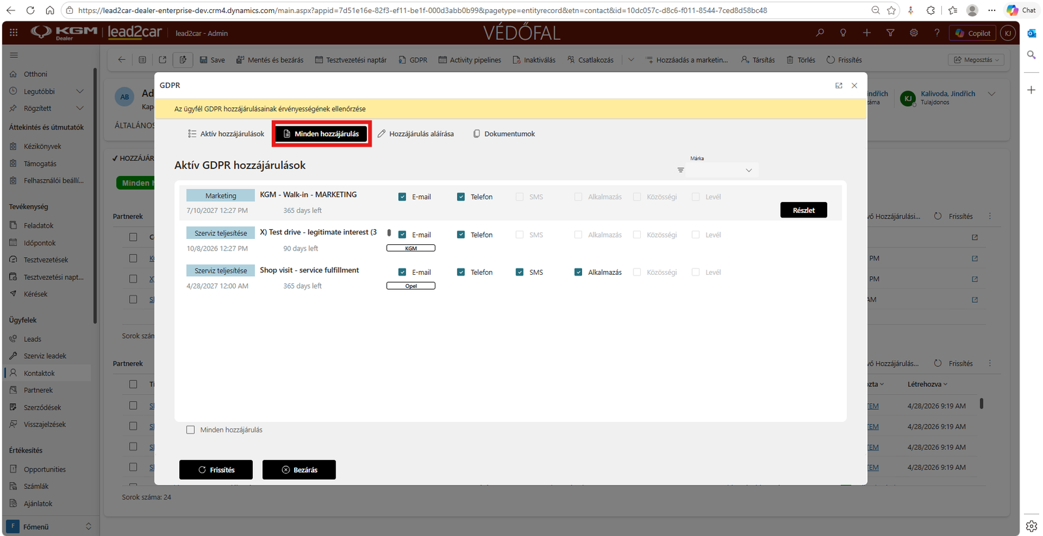Open Kontaktok in the sidebar
The image size is (1043, 536).
pos(39,373)
